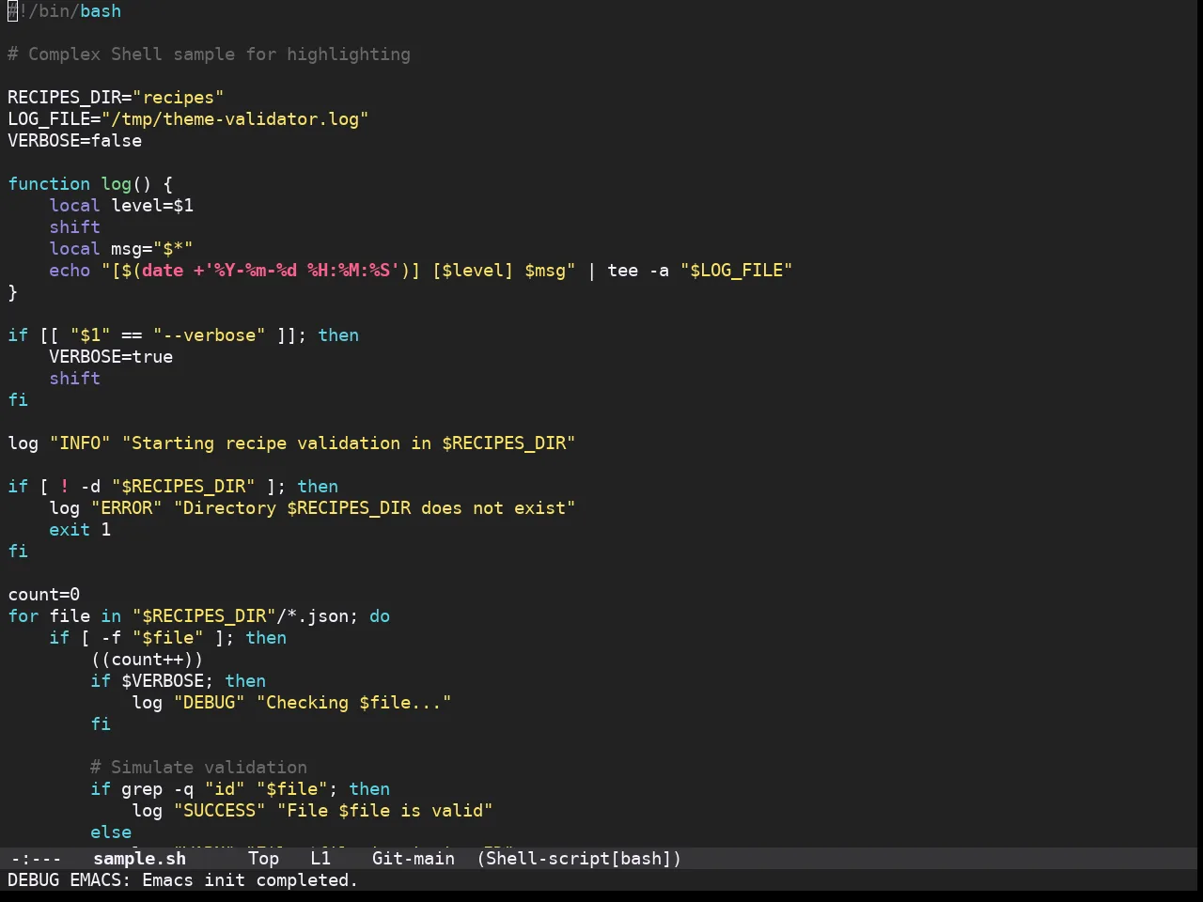Click the "--verbose" string in the if condition
Image resolution: width=1203 pixels, height=902 pixels.
(x=210, y=335)
